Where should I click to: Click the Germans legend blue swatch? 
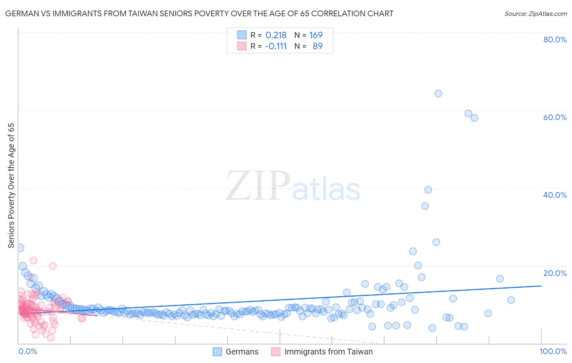pyautogui.click(x=218, y=352)
